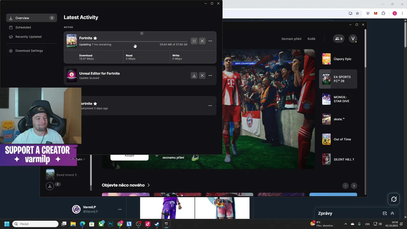Open the Chrome profile avatar A
The width and height of the screenshot is (407, 229).
tap(395, 13)
